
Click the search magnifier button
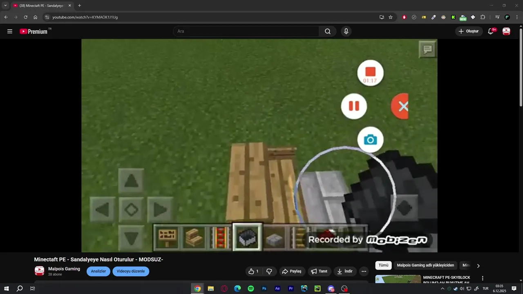point(328,31)
